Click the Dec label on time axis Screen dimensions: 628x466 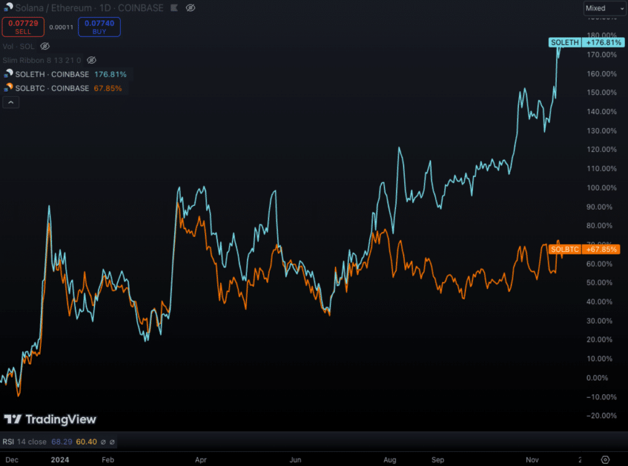(x=12, y=460)
